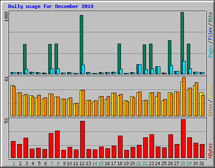Image resolution: width=215 pixels, height=168 pixels.
Task: Click the yellow Visits legend label
Action: click(x=210, y=92)
